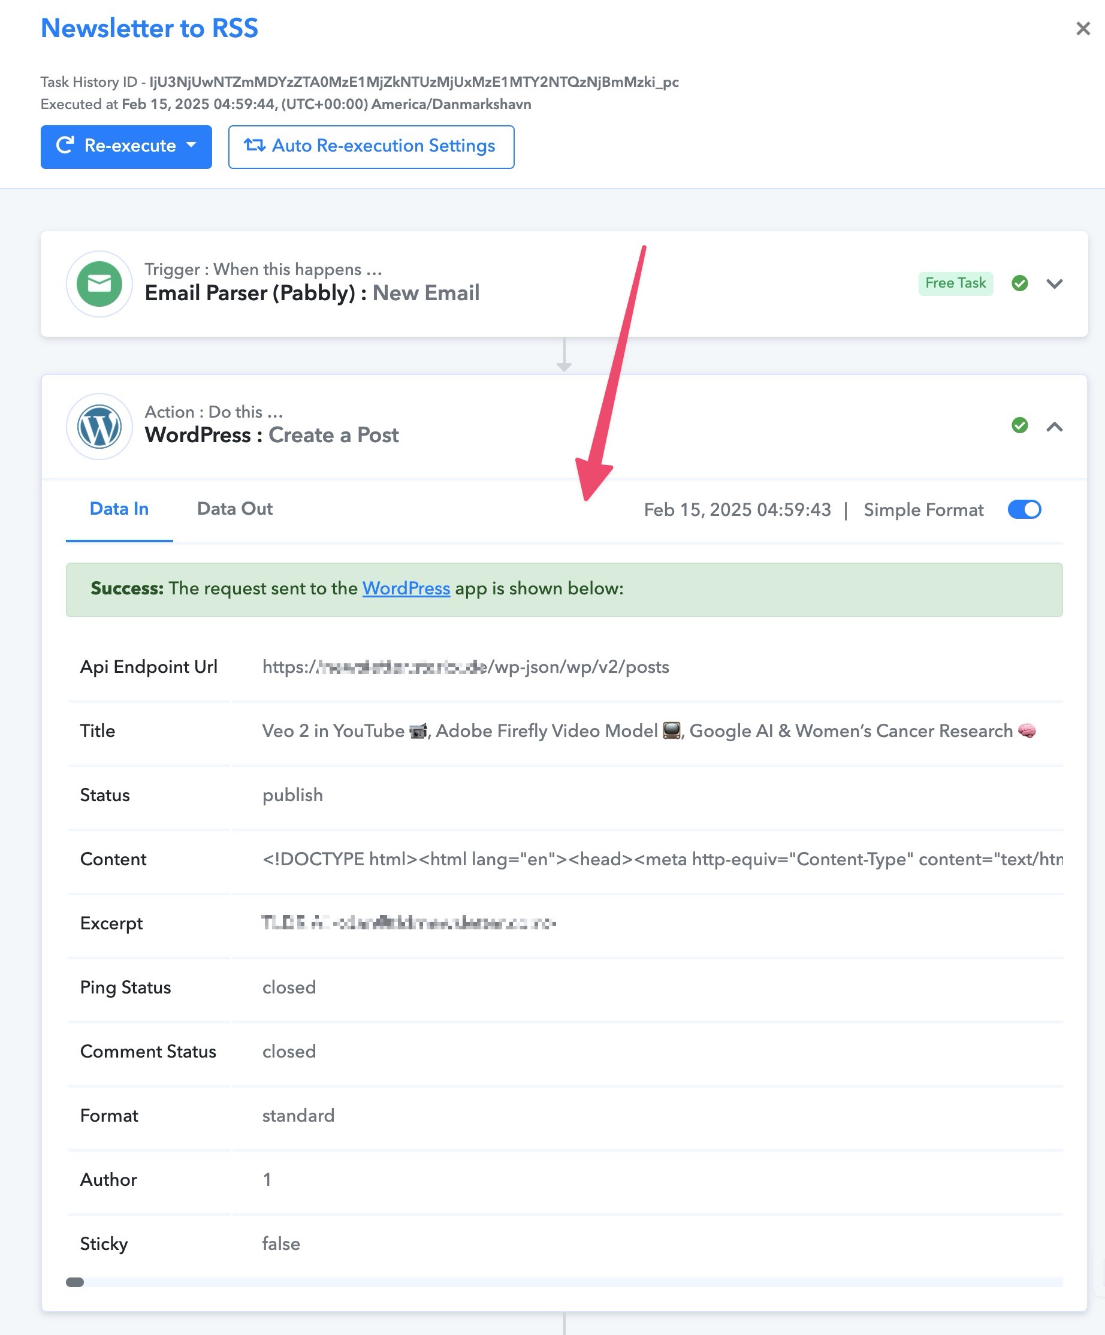Image resolution: width=1105 pixels, height=1335 pixels.
Task: Click the 'Newsletter to RSS' workflow title
Action: tap(149, 29)
